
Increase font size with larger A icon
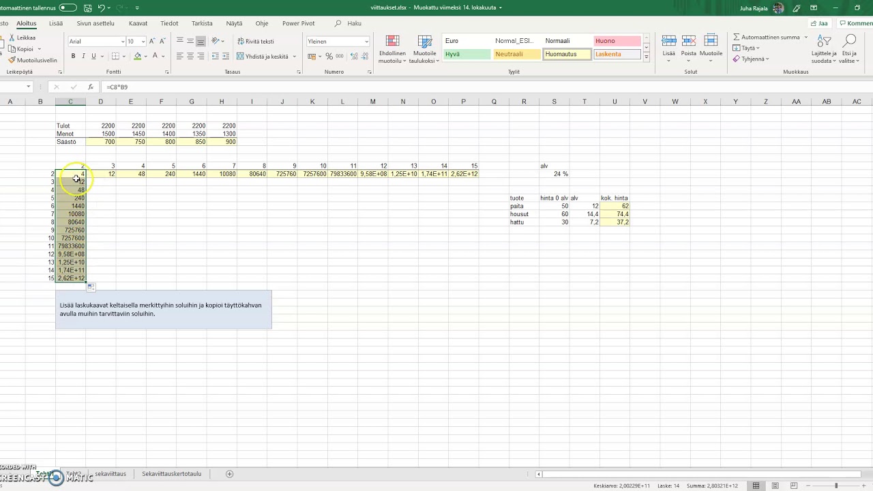point(152,42)
